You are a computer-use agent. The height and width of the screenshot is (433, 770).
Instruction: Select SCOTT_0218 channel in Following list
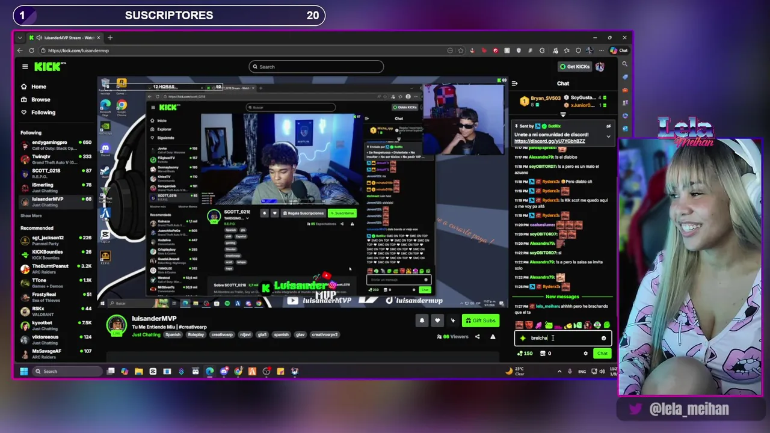pos(57,173)
